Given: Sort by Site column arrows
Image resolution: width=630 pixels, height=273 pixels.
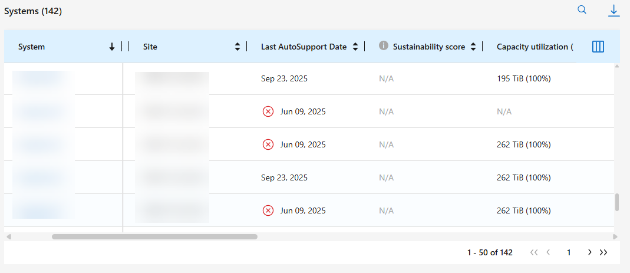Looking at the screenshot, I should pyautogui.click(x=238, y=47).
